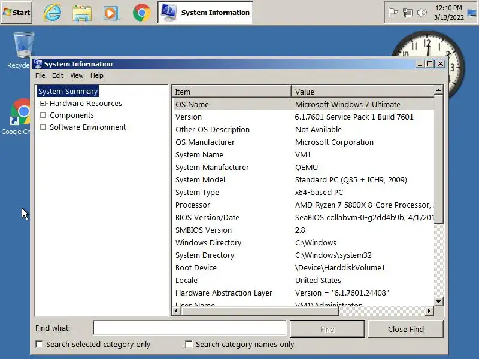Select the Boot Device row
Screen dimensions: 479x359
click(x=303, y=267)
